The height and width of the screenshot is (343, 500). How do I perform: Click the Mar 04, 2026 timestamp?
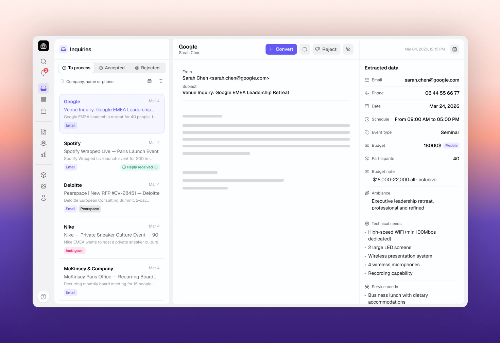click(x=425, y=49)
